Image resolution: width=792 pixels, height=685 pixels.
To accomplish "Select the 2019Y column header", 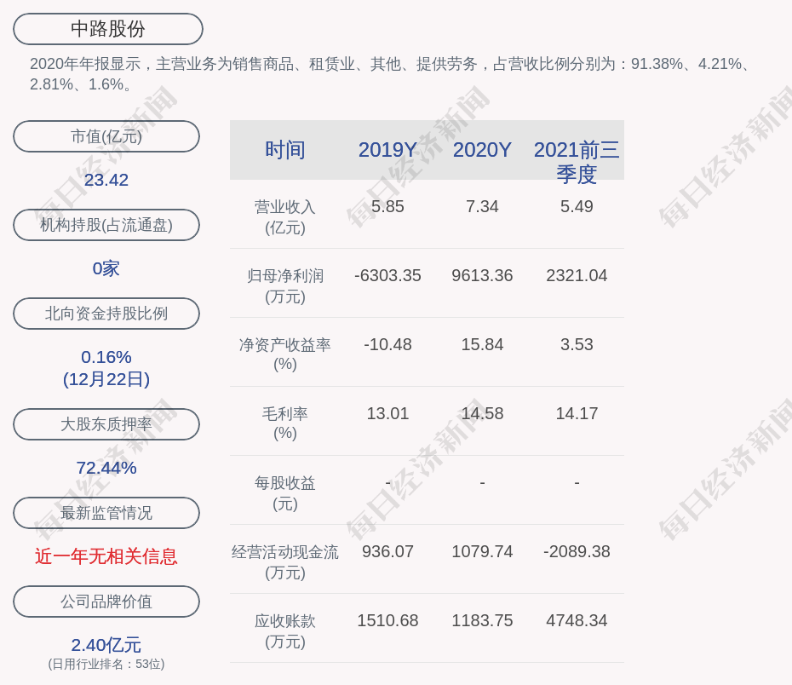I will (387, 150).
